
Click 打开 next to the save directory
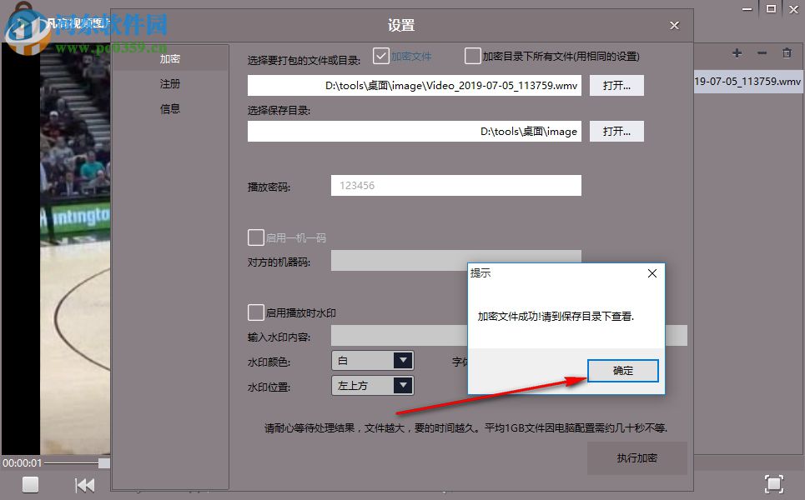pos(616,131)
